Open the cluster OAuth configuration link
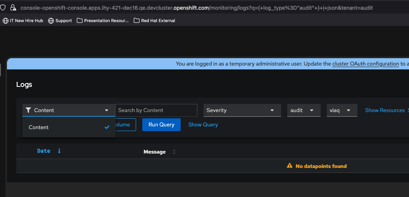The height and width of the screenshot is (197, 409). (365, 64)
